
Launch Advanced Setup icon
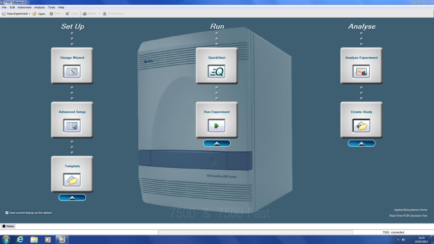coord(72,126)
